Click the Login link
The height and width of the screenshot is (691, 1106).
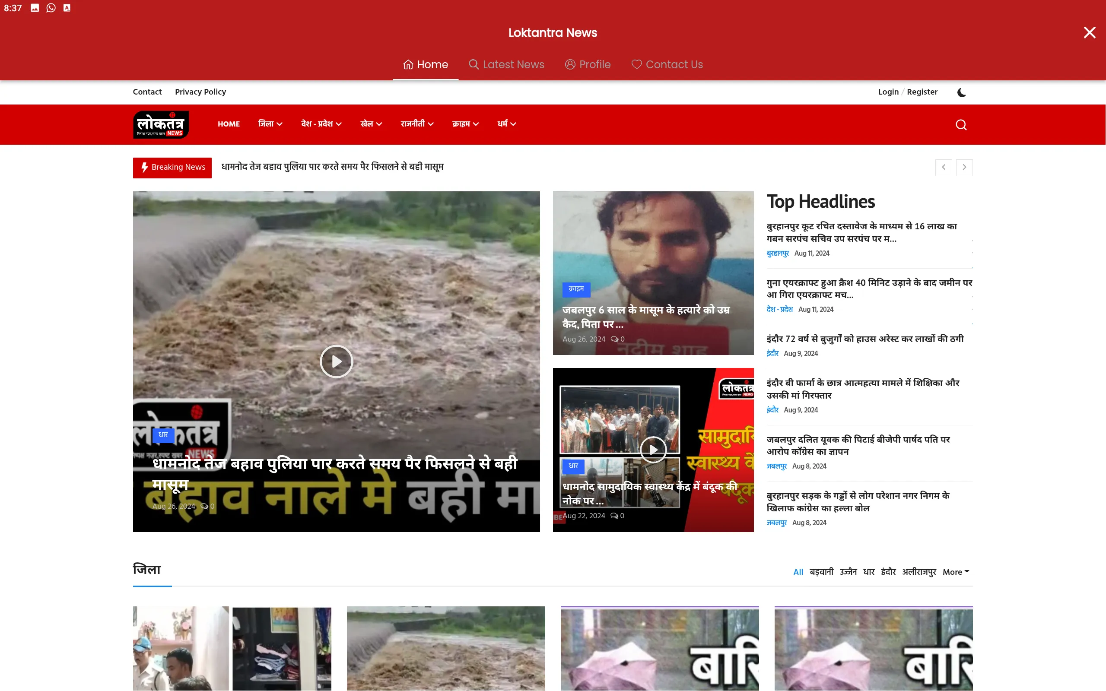[x=888, y=92]
